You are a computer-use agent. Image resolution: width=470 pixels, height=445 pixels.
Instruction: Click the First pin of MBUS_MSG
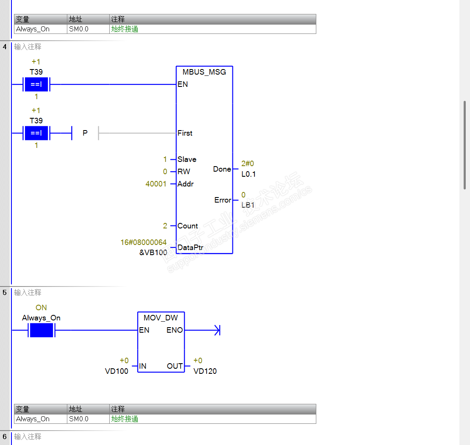(185, 133)
